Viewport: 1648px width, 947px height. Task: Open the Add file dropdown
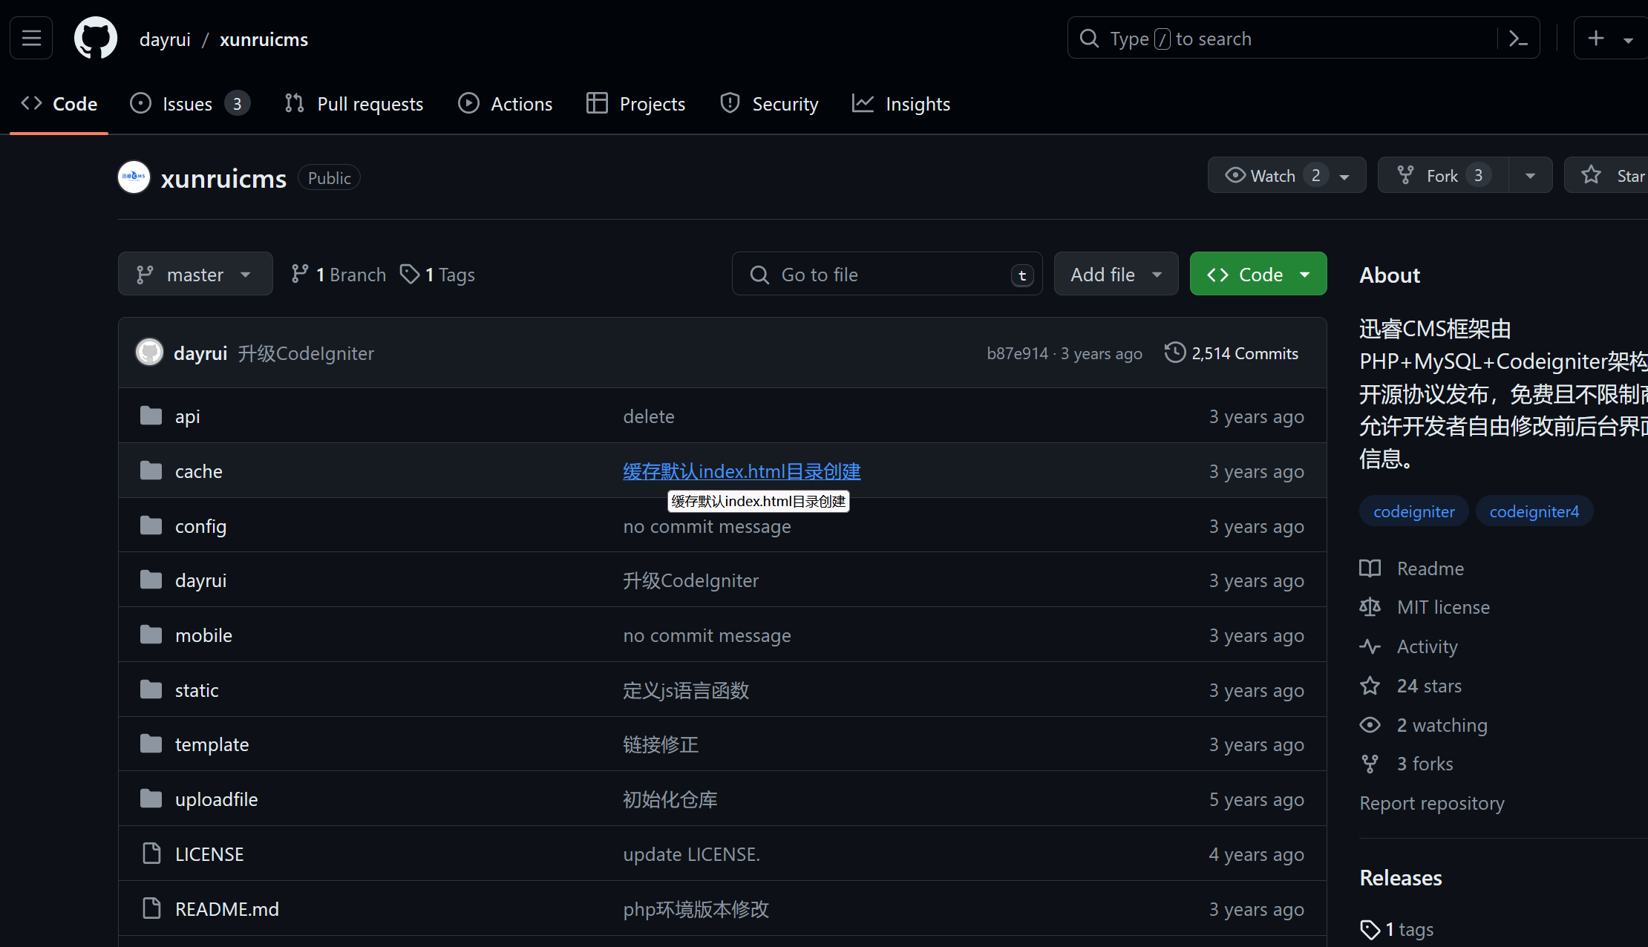click(1115, 275)
